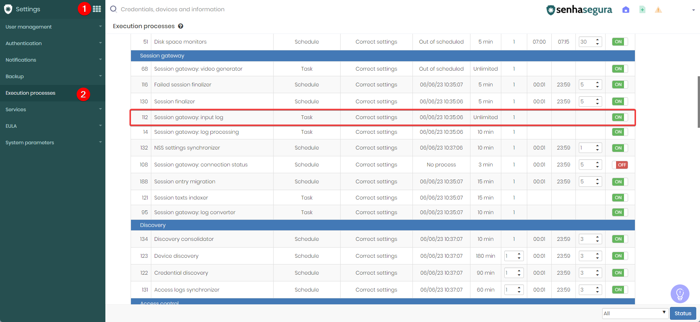
Task: Click Session finalizer interval stepper
Action: pyautogui.click(x=590, y=101)
